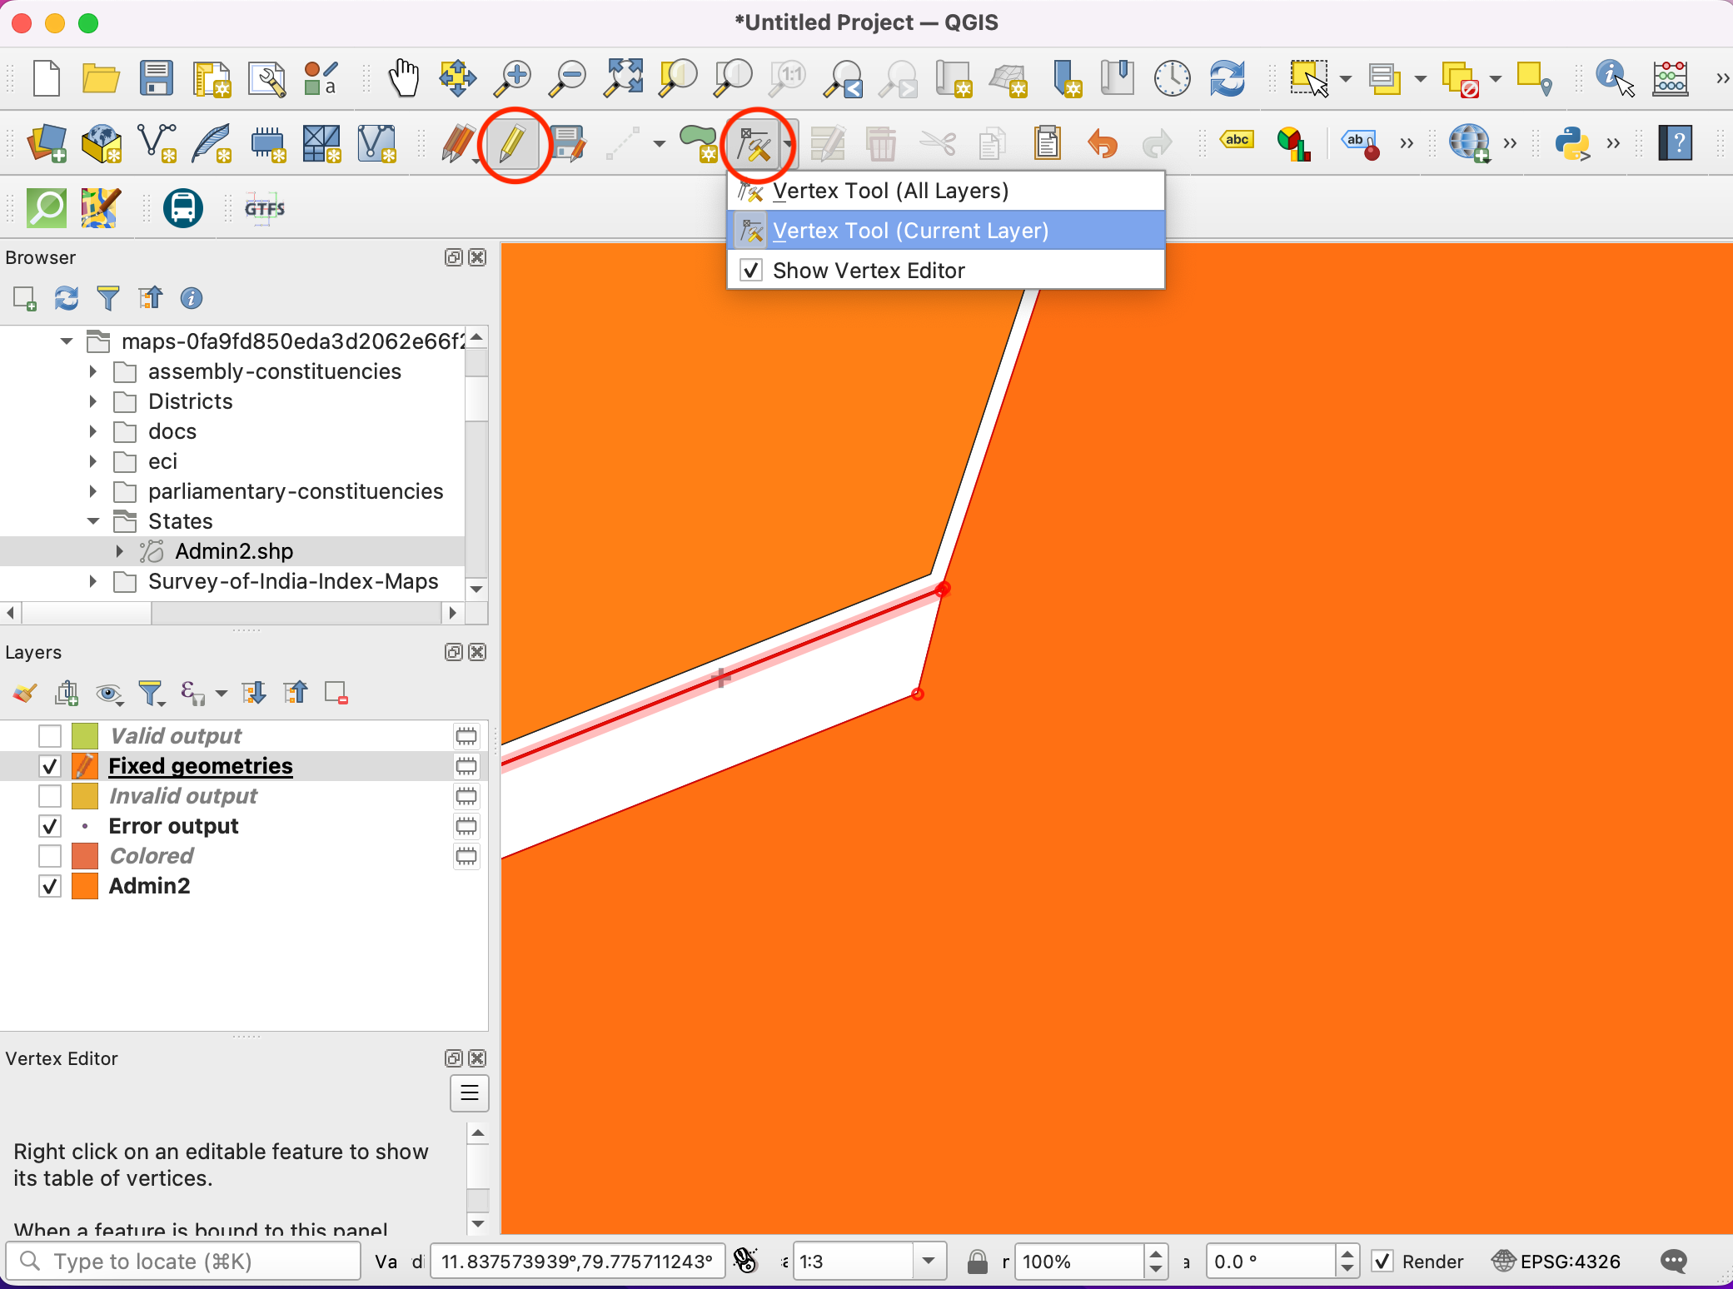Collapse the States folder

[x=93, y=521]
